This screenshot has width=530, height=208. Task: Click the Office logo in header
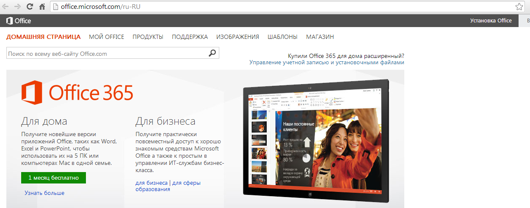(18, 21)
